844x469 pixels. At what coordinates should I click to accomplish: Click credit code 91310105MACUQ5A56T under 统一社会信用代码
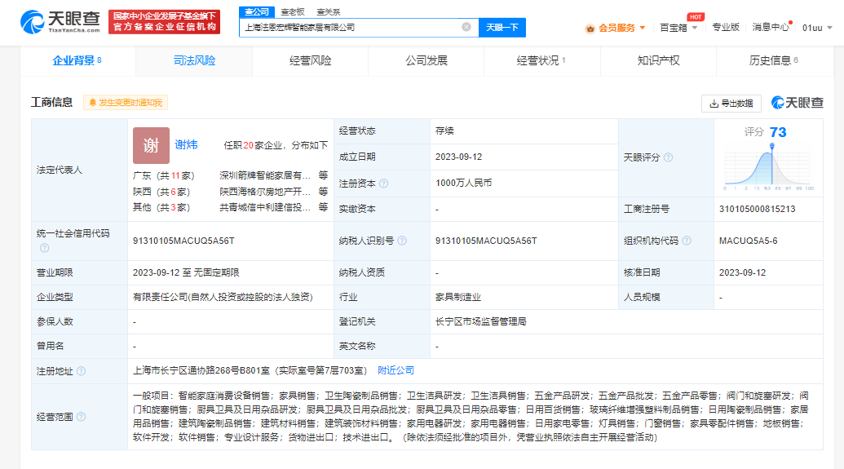(x=183, y=241)
